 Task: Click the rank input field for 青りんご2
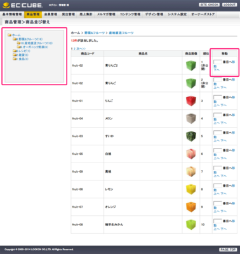[218, 62]
